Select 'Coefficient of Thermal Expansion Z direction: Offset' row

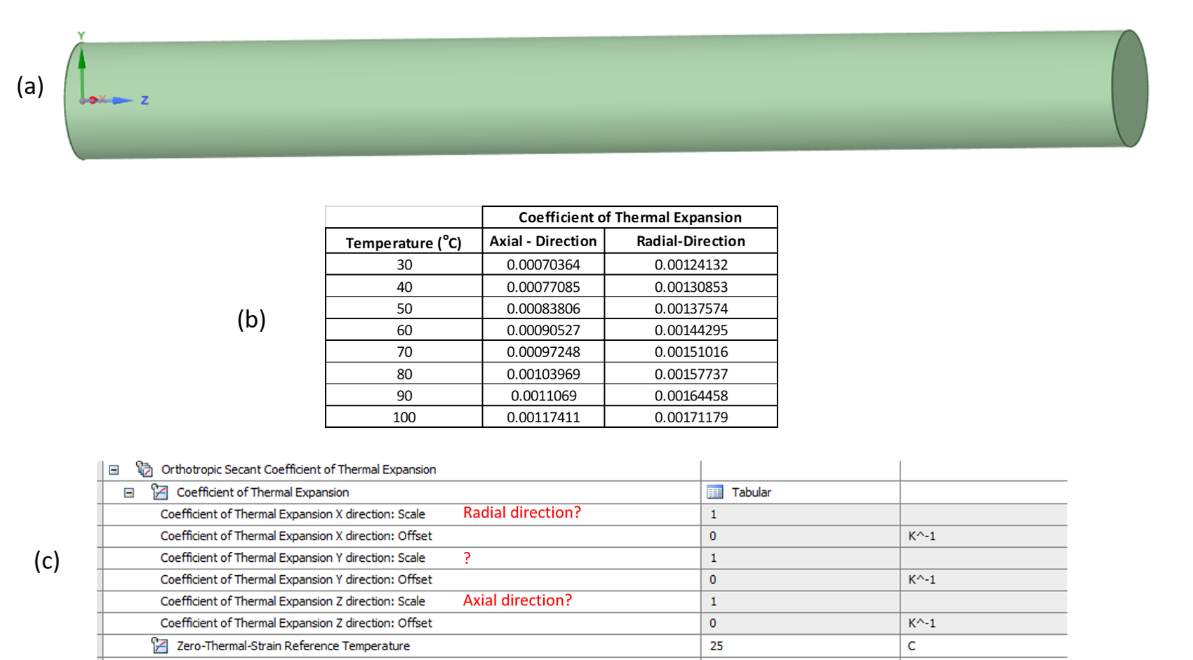(x=296, y=623)
